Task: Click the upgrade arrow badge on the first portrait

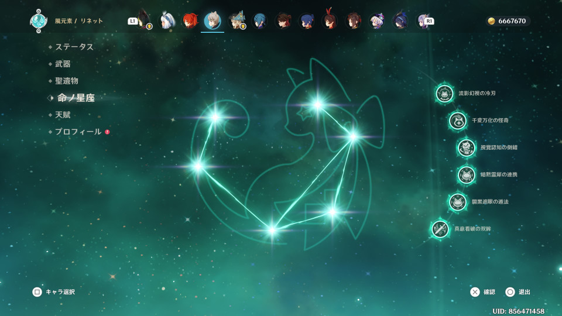Action: point(149,26)
